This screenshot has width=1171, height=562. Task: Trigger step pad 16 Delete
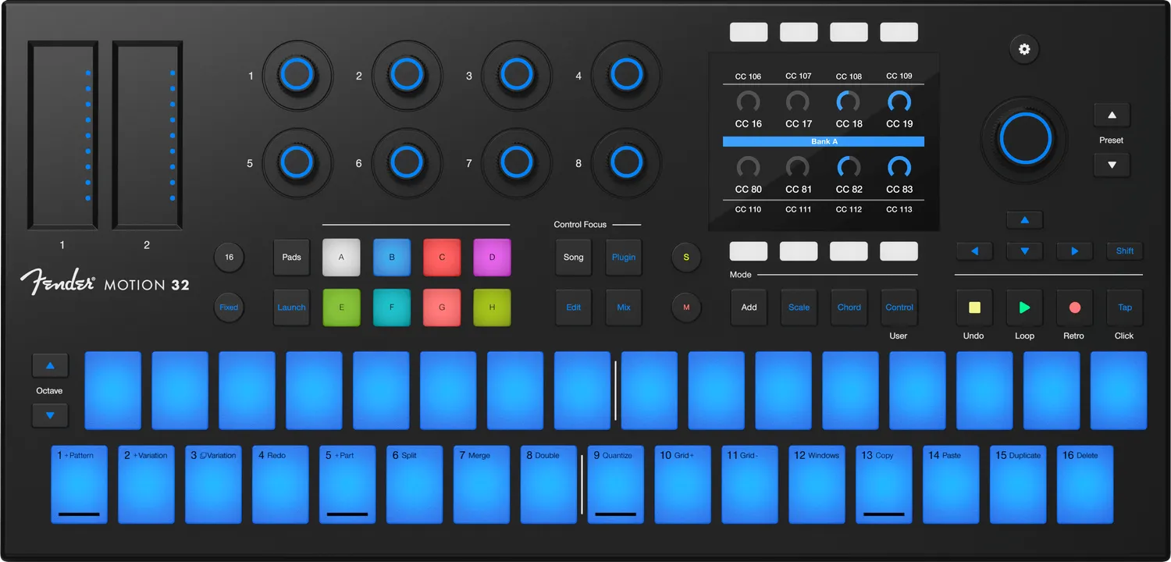(1085, 484)
